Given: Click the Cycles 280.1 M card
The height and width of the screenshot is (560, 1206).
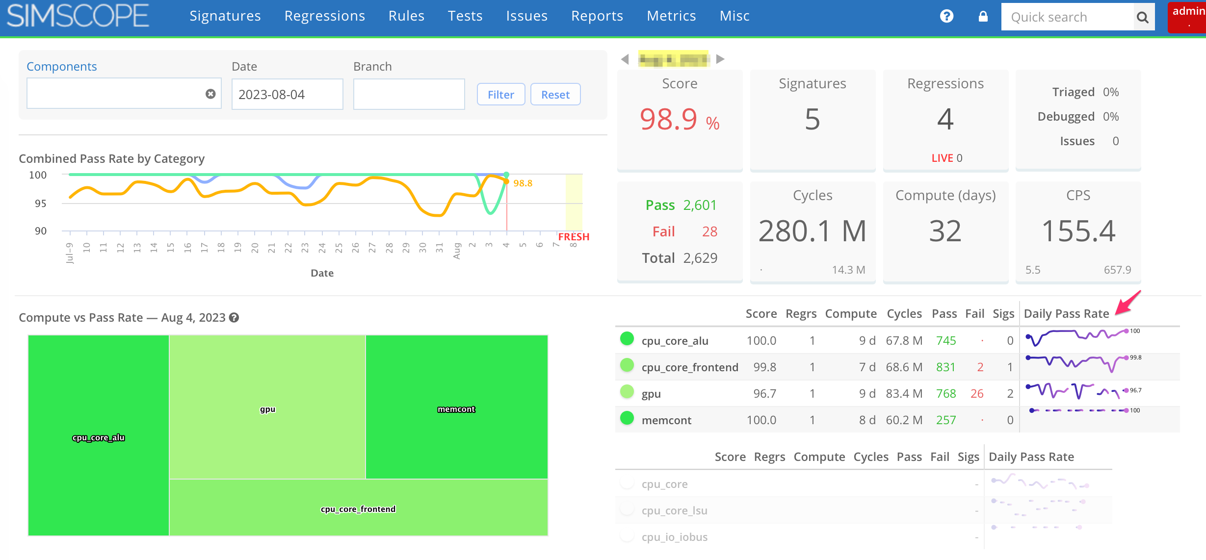Looking at the screenshot, I should tap(813, 232).
